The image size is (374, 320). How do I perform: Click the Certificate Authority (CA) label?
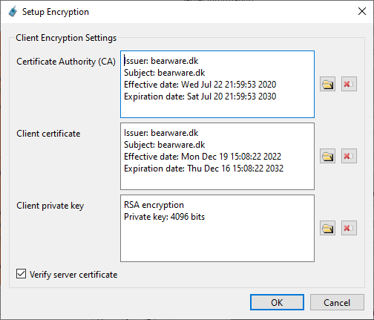[66, 62]
